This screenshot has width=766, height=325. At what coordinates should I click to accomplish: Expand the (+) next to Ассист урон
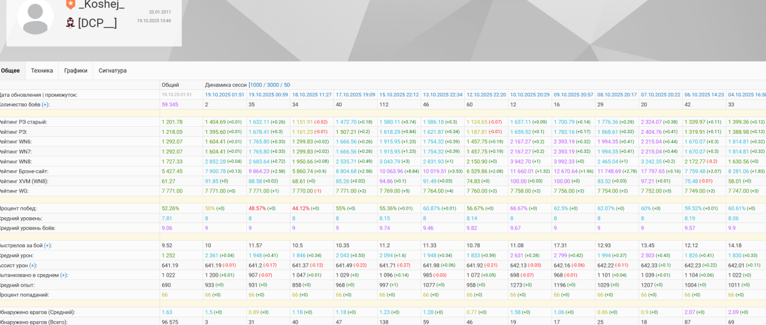pos(33,265)
